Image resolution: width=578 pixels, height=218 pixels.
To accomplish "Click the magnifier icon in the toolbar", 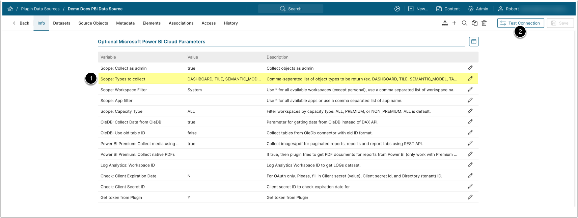I will click(464, 23).
